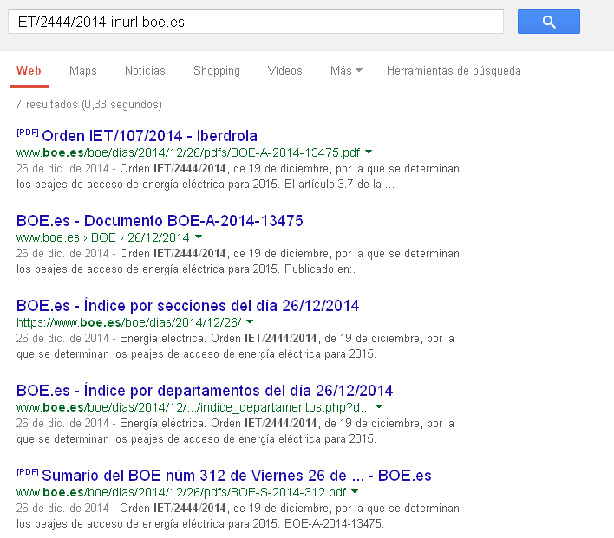This screenshot has height=538, width=614.
Task: Click snippet ending 'El artículo 3.7 de la ...'
Action: coord(238,177)
